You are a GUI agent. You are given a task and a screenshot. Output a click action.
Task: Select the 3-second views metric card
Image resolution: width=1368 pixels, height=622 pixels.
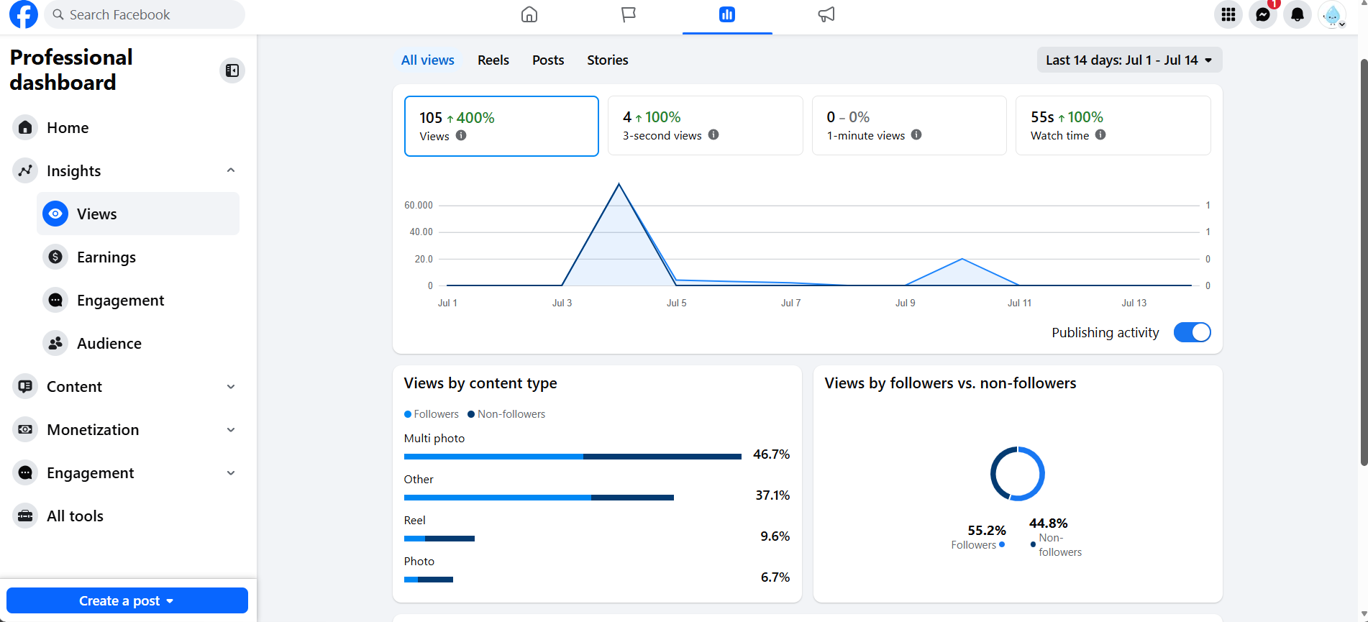705,125
